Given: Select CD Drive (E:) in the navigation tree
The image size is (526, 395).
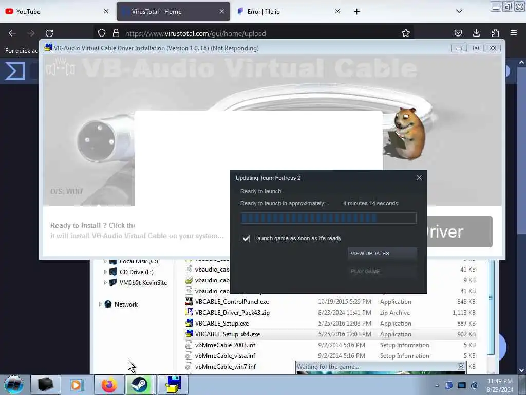Looking at the screenshot, I should pyautogui.click(x=136, y=272).
